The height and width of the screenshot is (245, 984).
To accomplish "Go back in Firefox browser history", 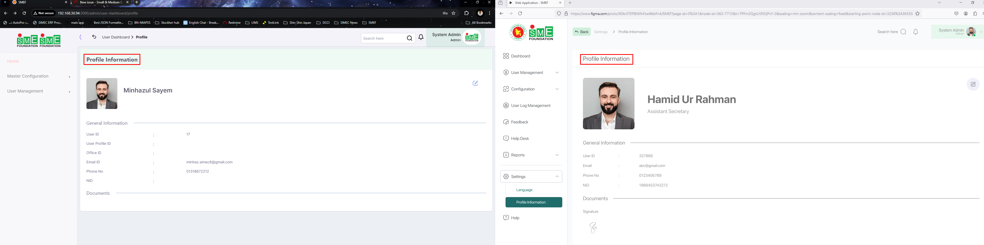I will coord(502,13).
